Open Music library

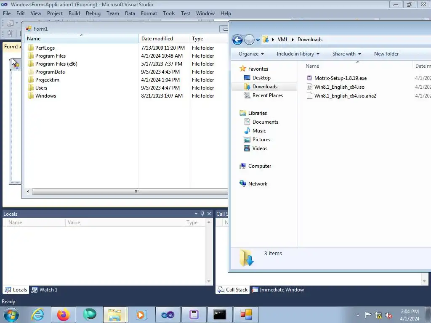tap(259, 130)
